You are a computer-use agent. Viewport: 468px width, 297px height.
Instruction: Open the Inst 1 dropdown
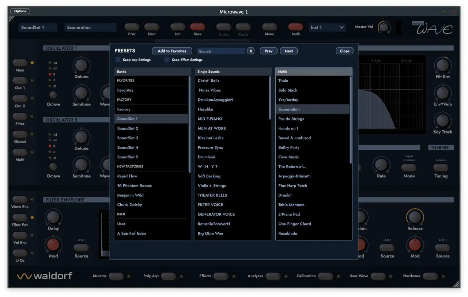[x=327, y=27]
